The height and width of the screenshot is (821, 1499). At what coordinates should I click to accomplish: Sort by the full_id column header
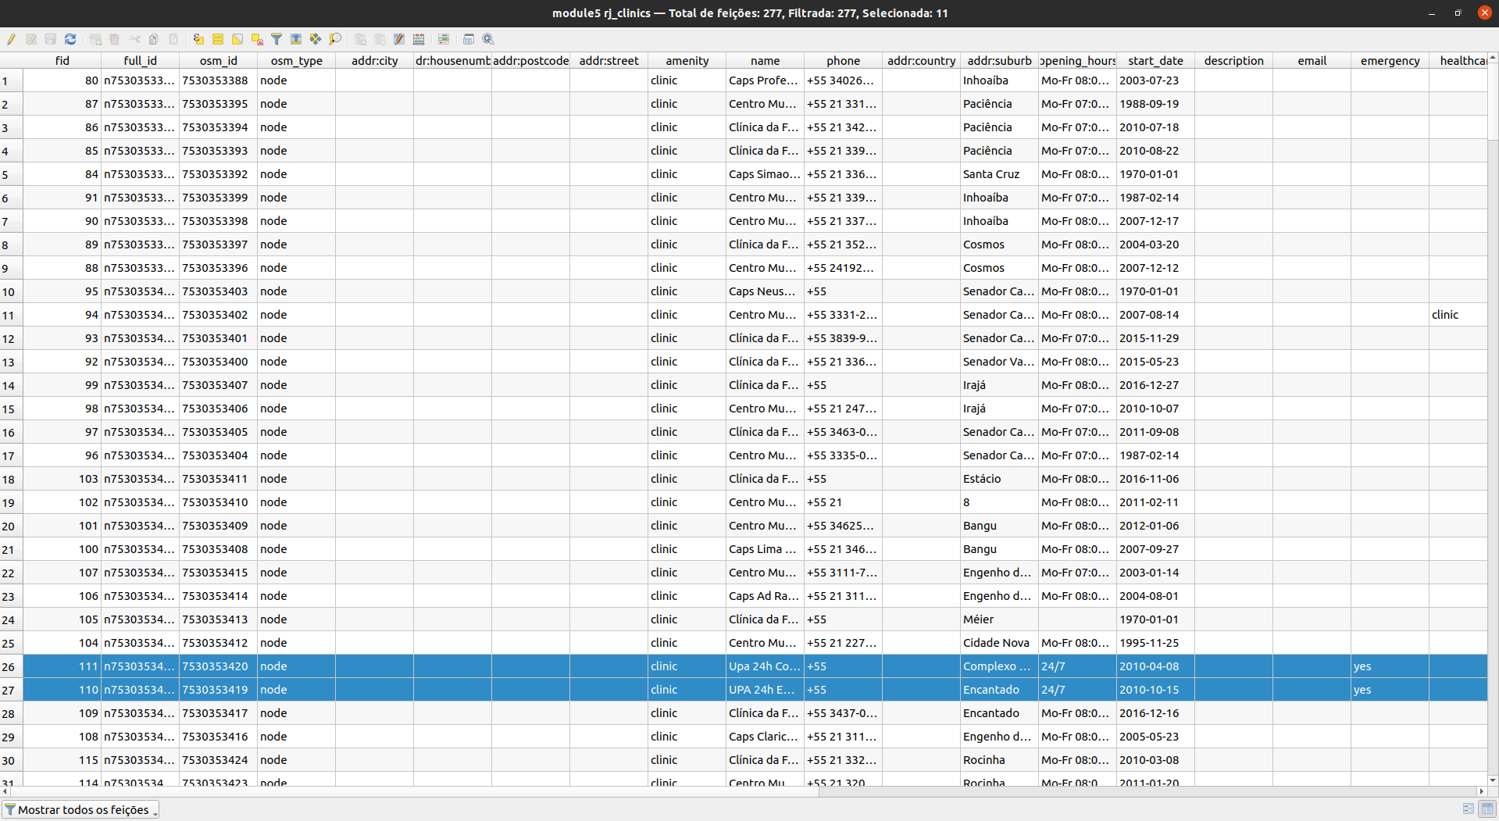pos(141,60)
